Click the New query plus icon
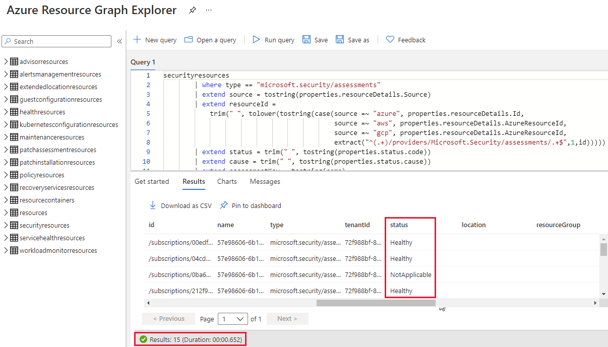 point(137,39)
